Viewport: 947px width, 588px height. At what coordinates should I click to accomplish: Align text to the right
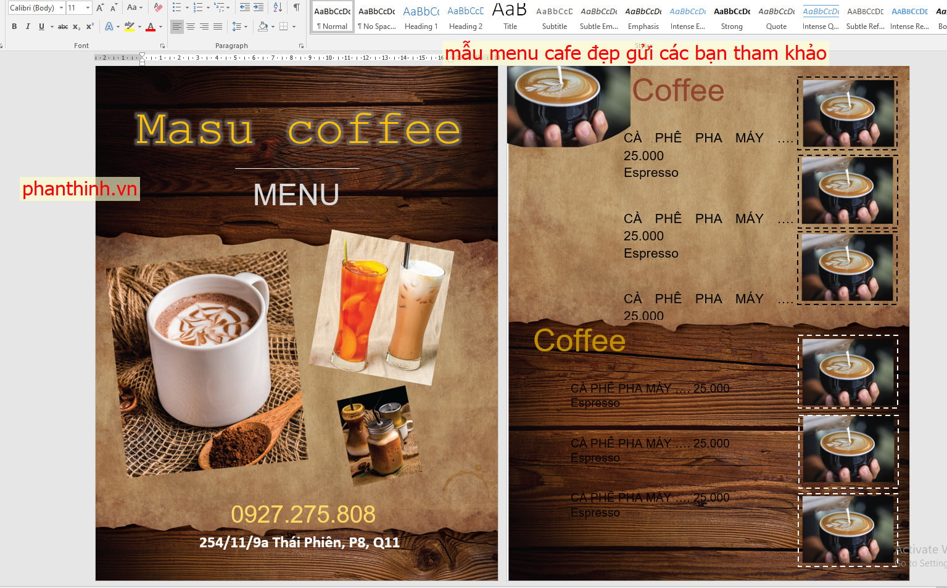[x=204, y=27]
